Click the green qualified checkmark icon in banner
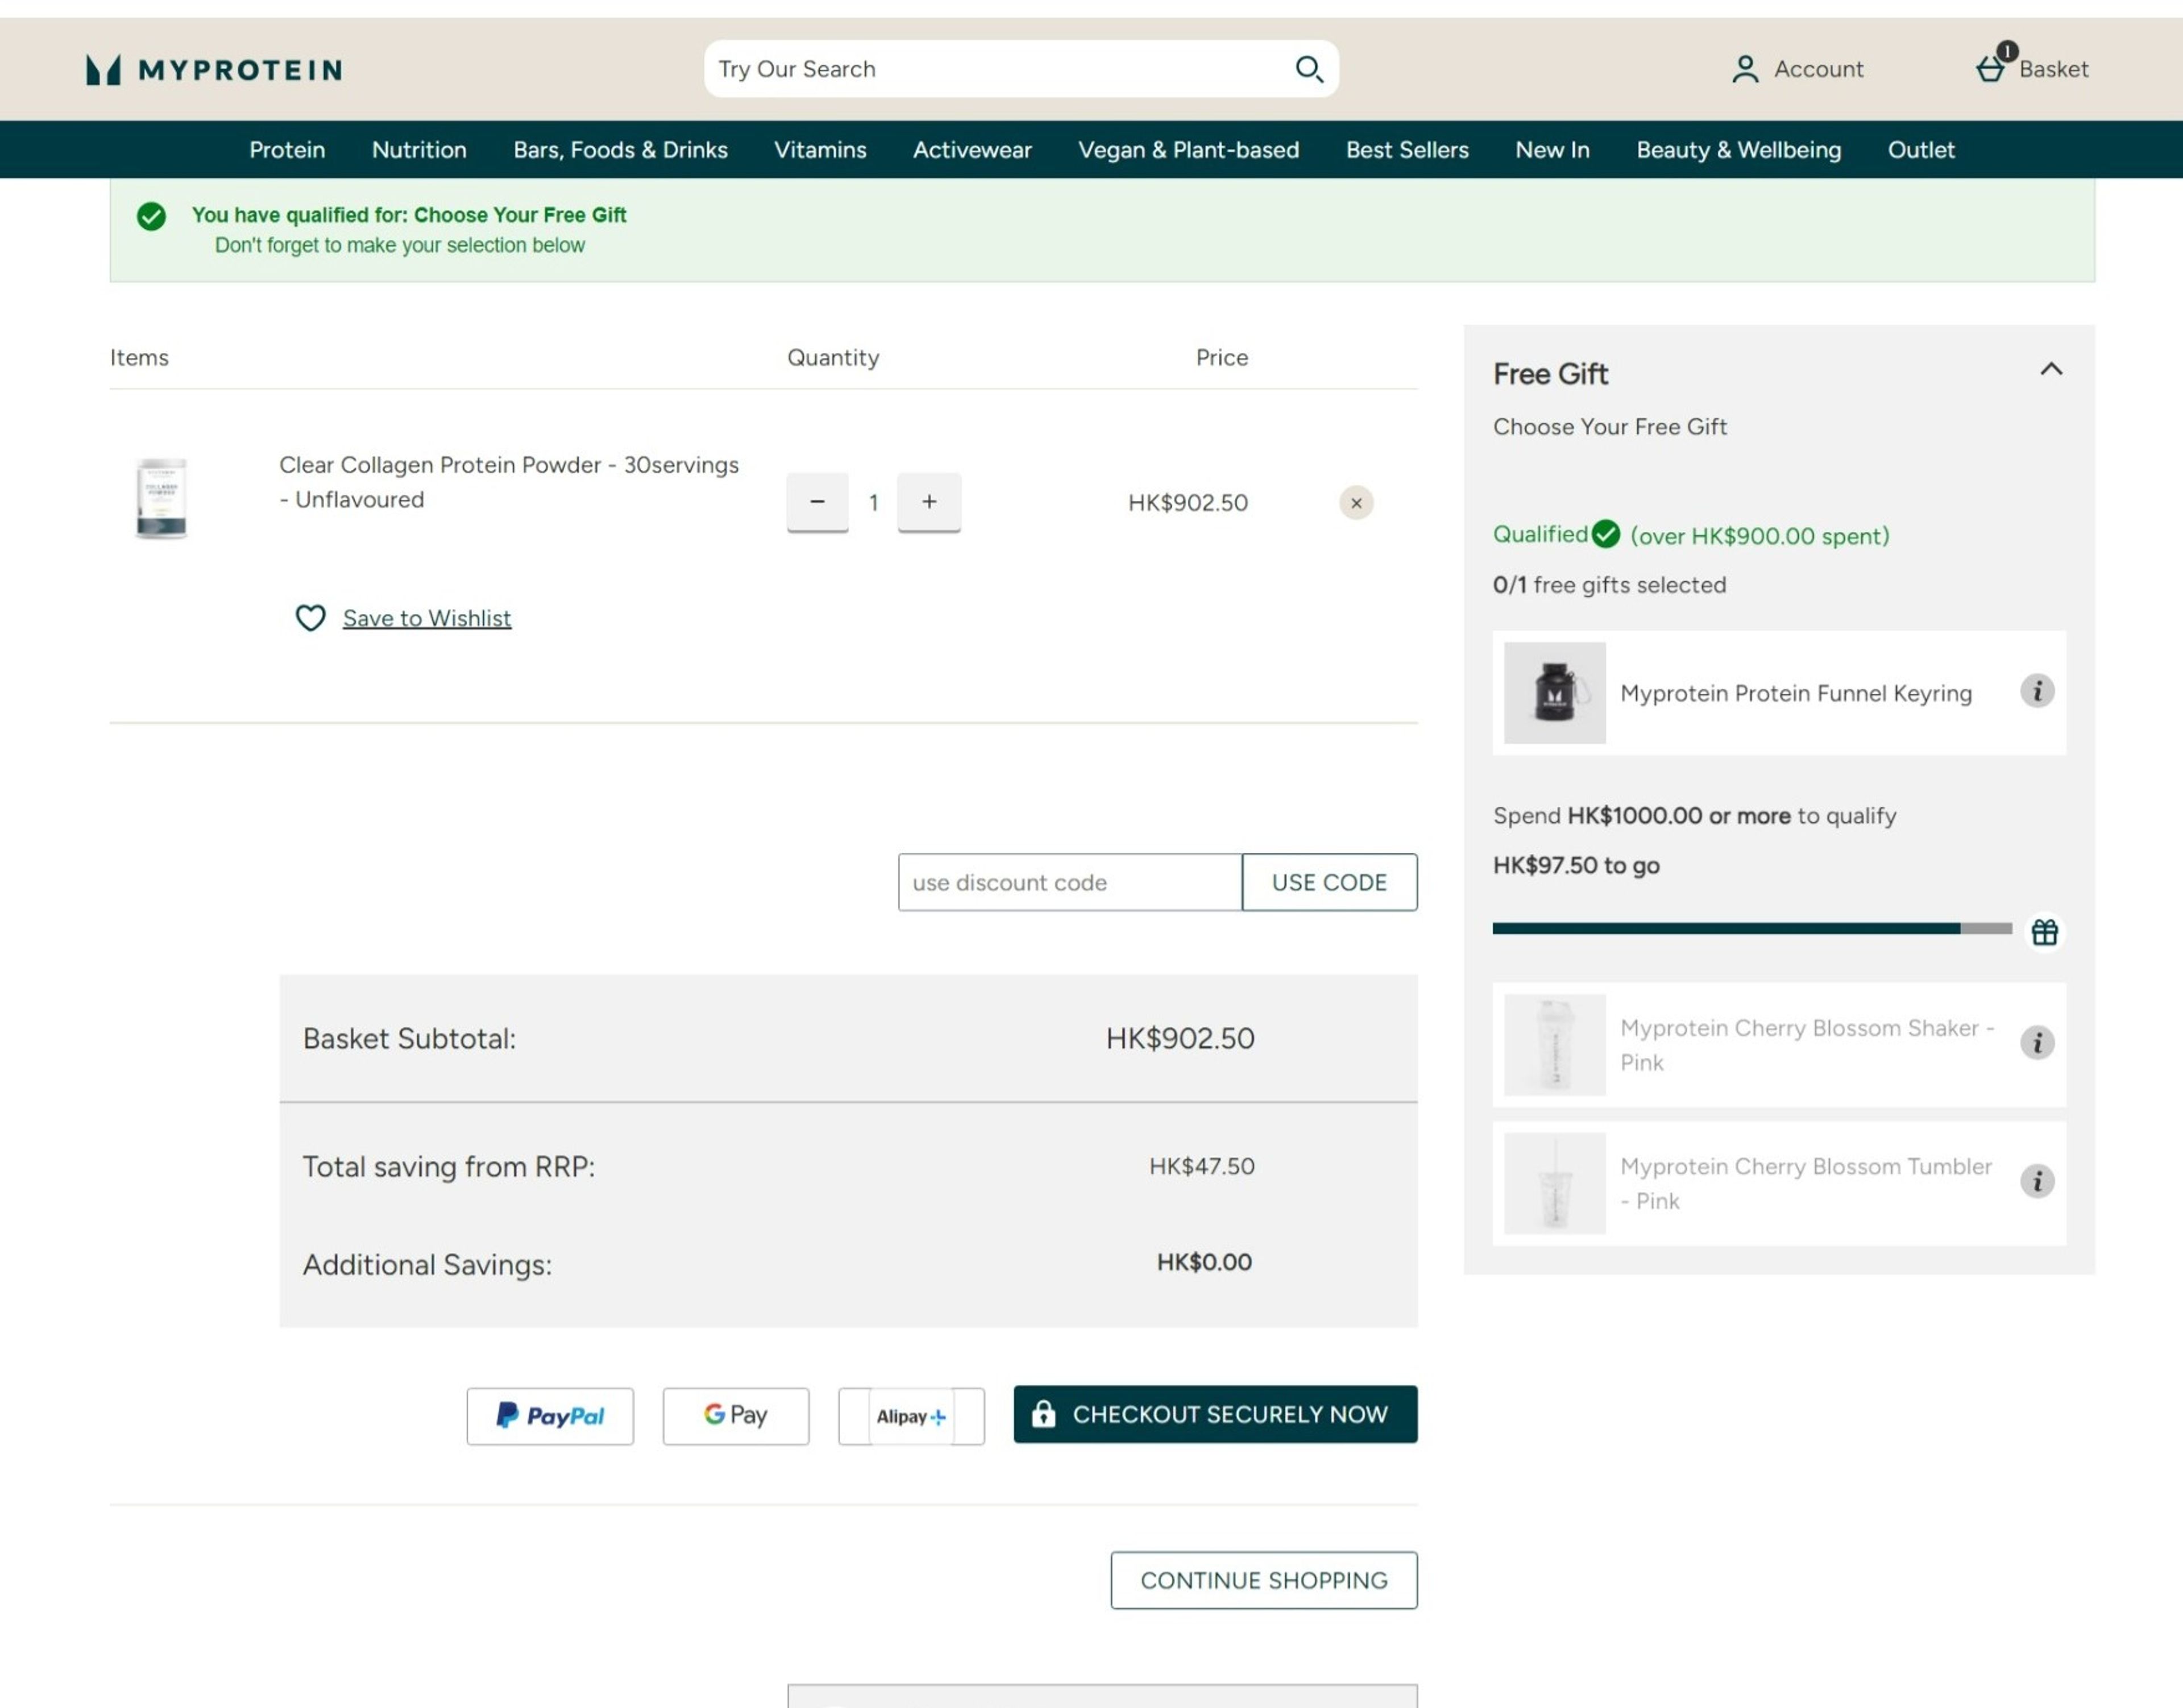Screen dimensions: 2183x1708 pyautogui.click(x=151, y=216)
